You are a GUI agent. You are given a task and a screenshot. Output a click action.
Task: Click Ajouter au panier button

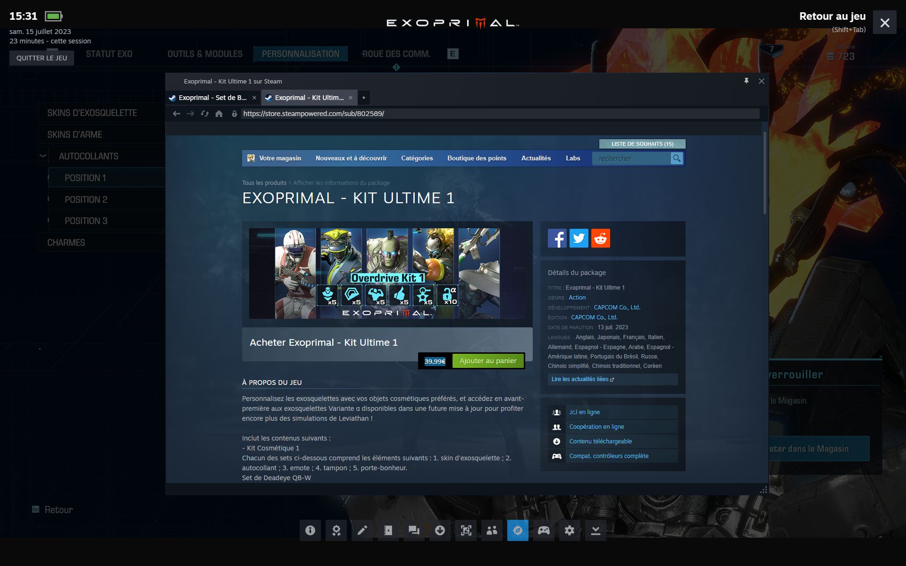tap(488, 361)
